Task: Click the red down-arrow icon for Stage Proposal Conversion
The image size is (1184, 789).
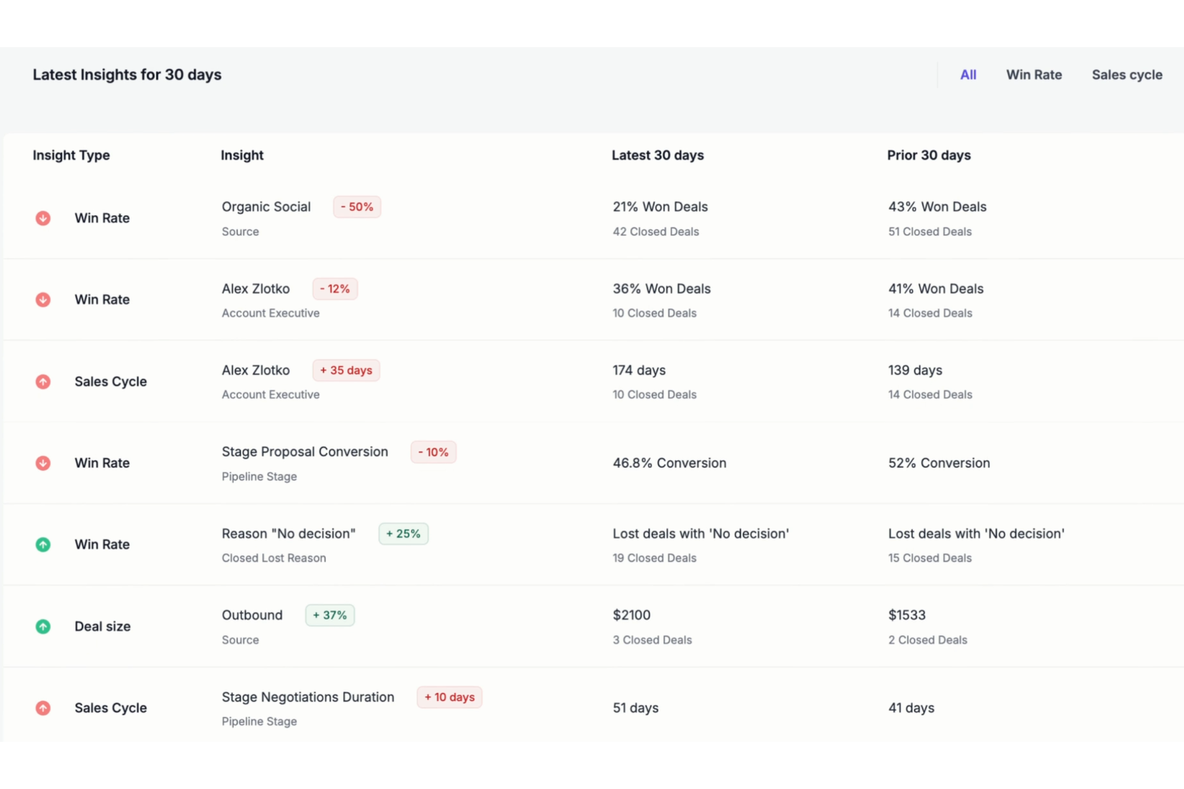Action: (42, 463)
